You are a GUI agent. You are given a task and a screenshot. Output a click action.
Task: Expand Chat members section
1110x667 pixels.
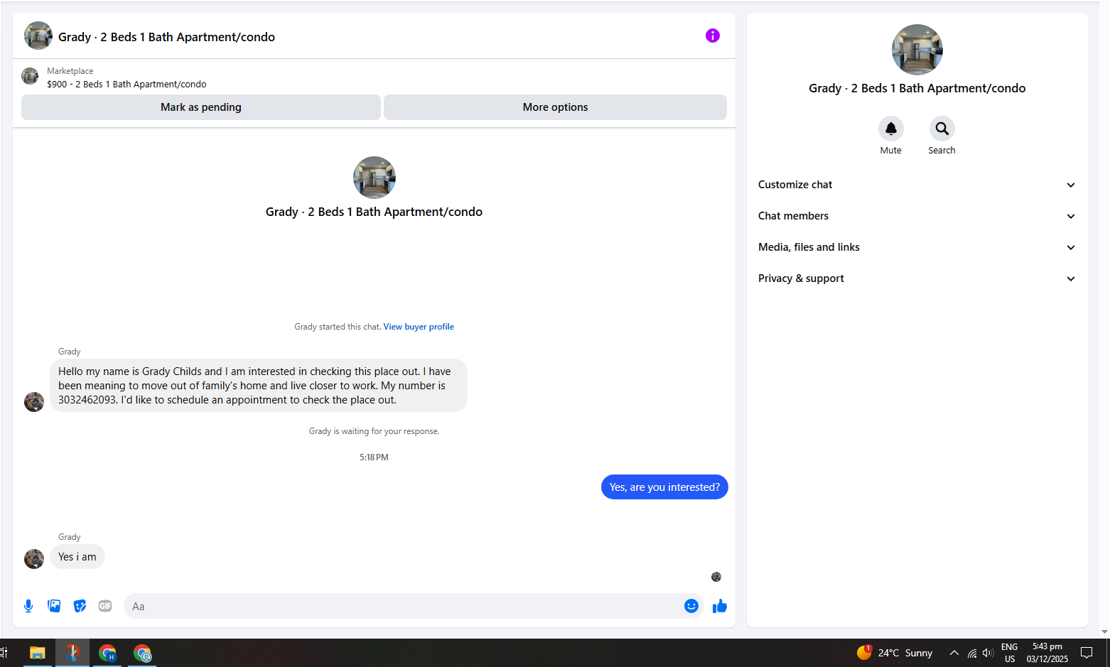[x=917, y=216]
